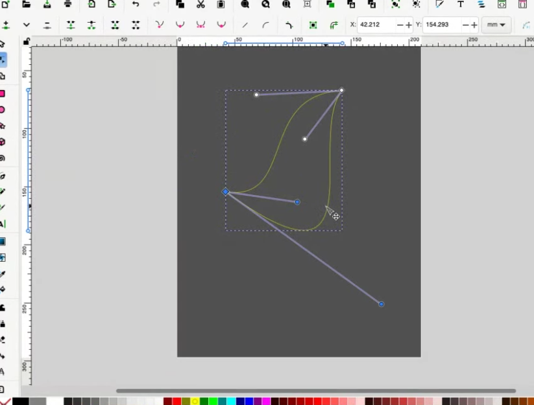
Task: Zoom to fit drawing
Action: pos(265,4)
